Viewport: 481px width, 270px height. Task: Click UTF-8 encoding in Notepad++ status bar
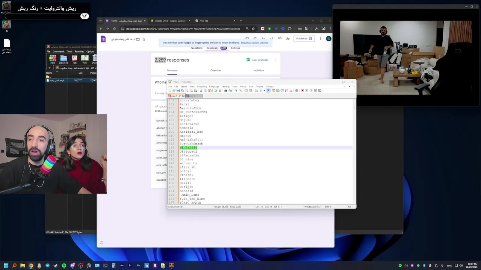(x=328, y=207)
